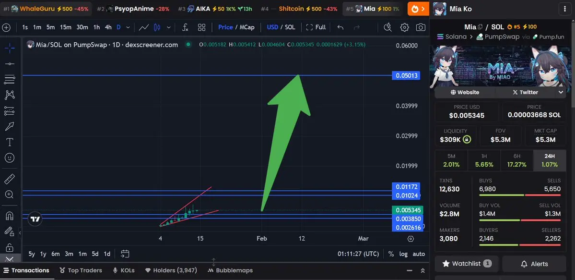The image size is (575, 280).
Task: Select the XABCD pattern tool
Action: pyautogui.click(x=10, y=95)
